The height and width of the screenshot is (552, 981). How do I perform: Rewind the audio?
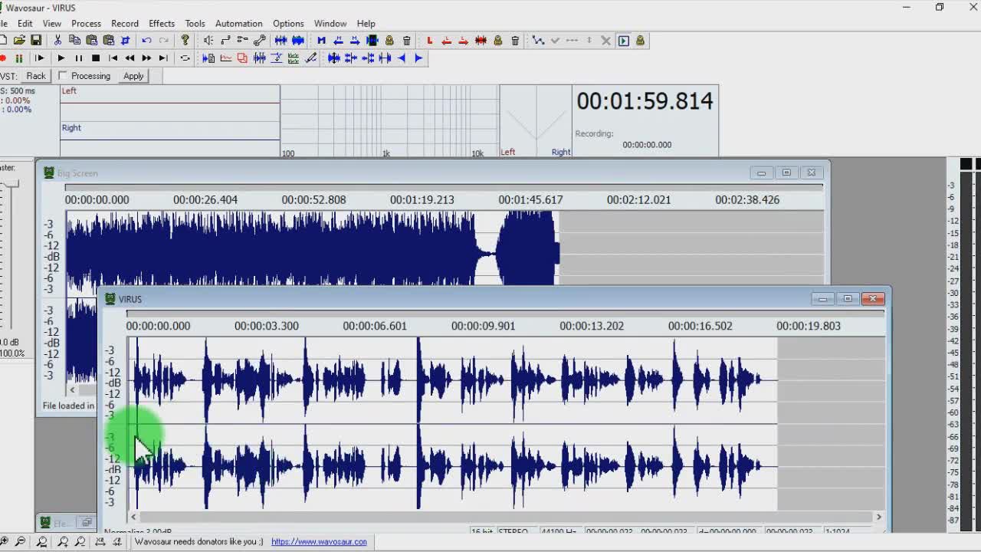[x=130, y=58]
